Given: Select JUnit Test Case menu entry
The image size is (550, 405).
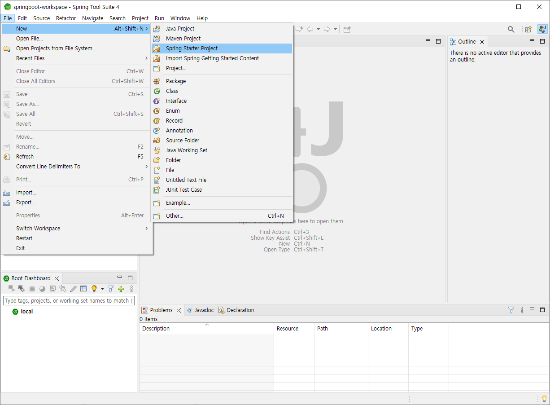Looking at the screenshot, I should [222, 190].
